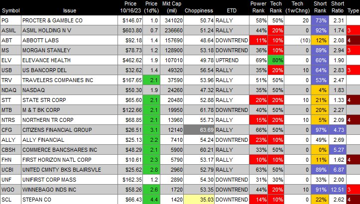360x204 pixels.
Task: Click the $10.61 price cell
Action: 130,160
